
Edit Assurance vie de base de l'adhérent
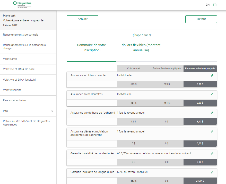(212, 113)
